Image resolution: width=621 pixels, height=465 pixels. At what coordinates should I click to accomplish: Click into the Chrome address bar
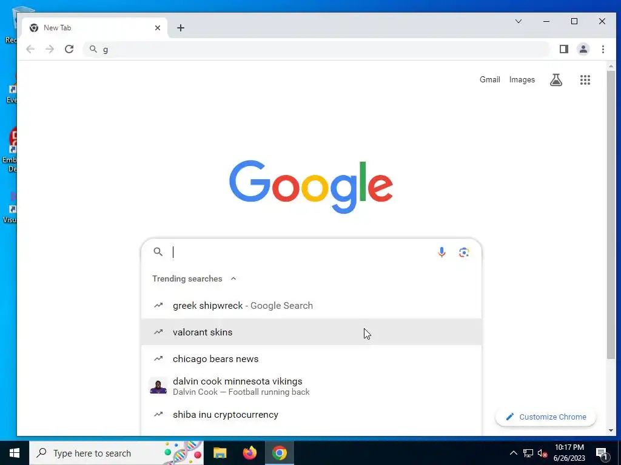pos(316,49)
